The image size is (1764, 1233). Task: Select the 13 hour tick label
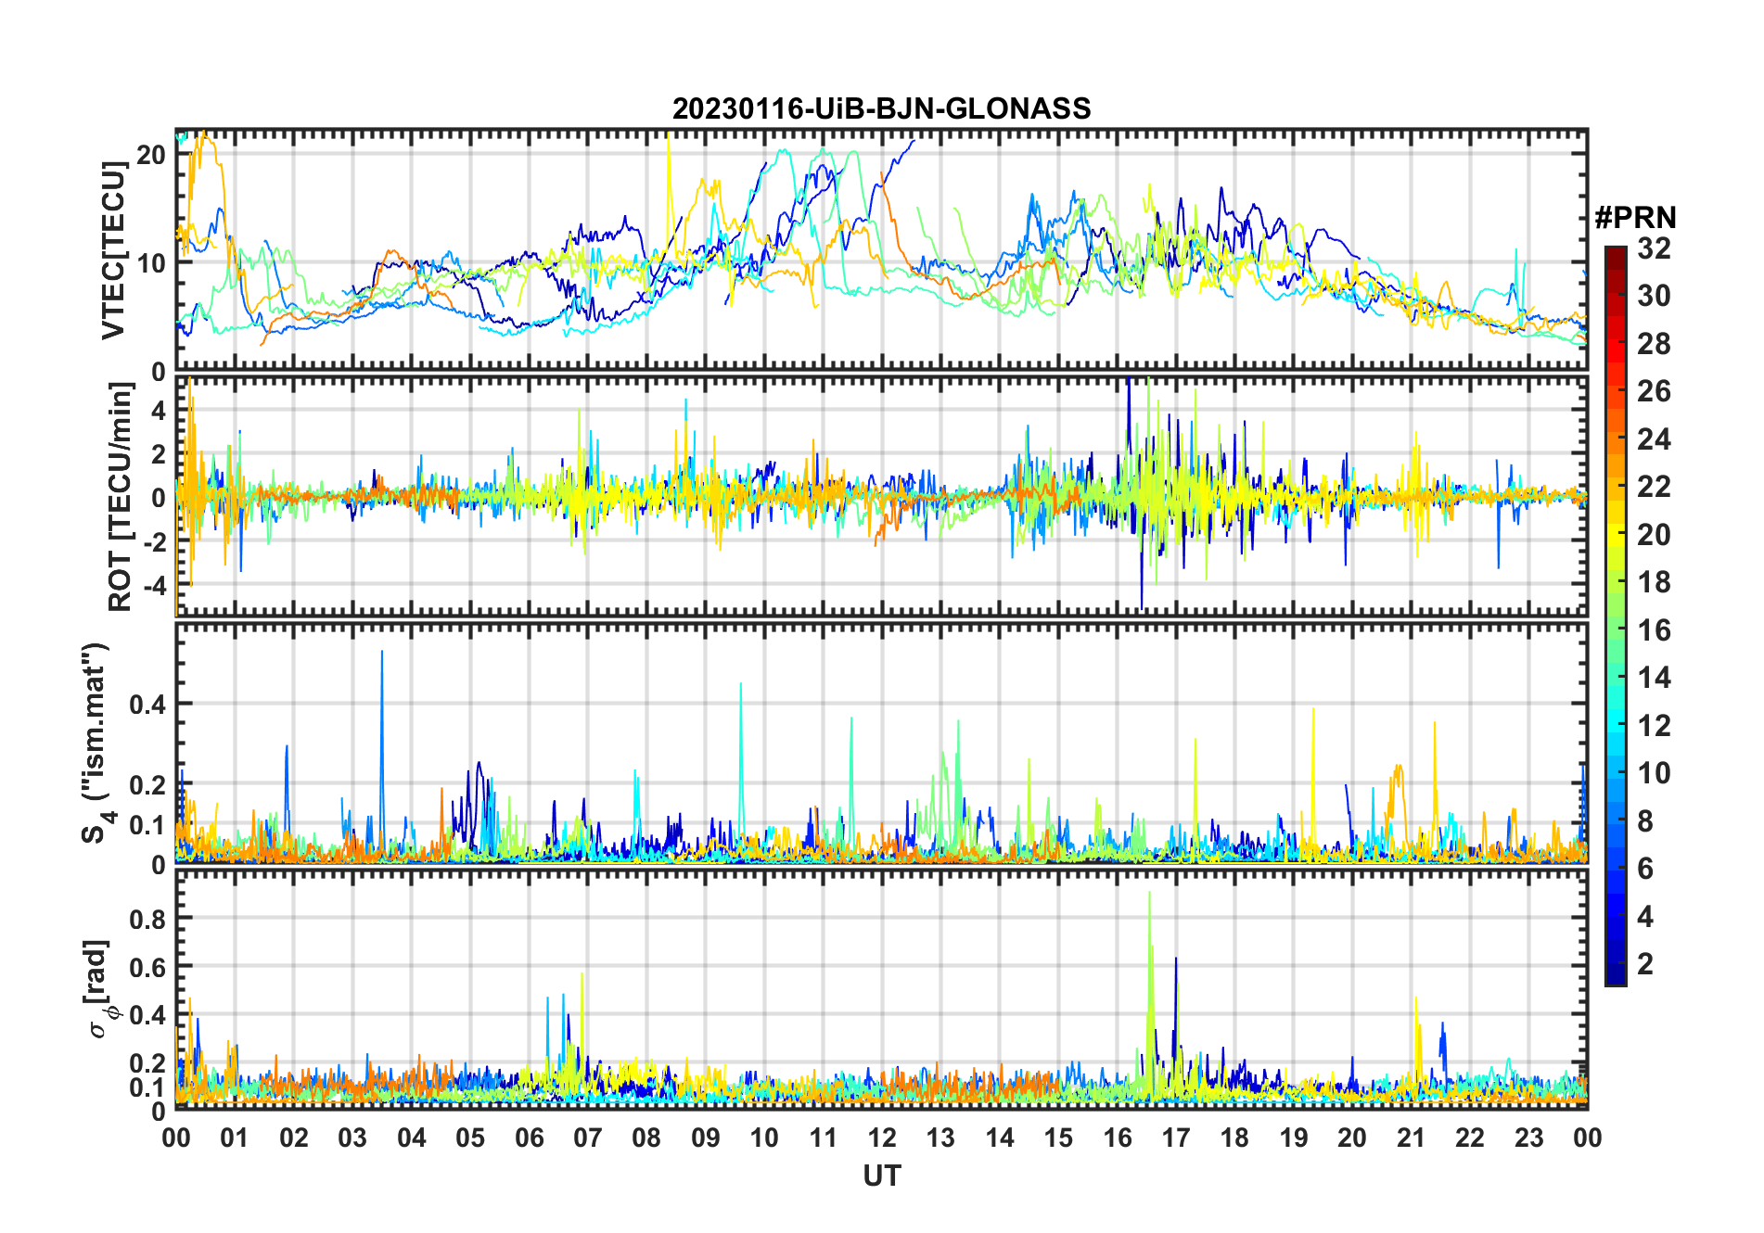tap(940, 1138)
